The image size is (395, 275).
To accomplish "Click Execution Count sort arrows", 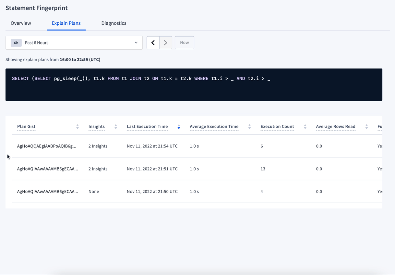I will tap(305, 127).
